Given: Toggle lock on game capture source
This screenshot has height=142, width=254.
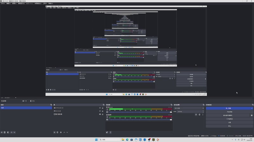Looking at the screenshot, I should [103, 111].
